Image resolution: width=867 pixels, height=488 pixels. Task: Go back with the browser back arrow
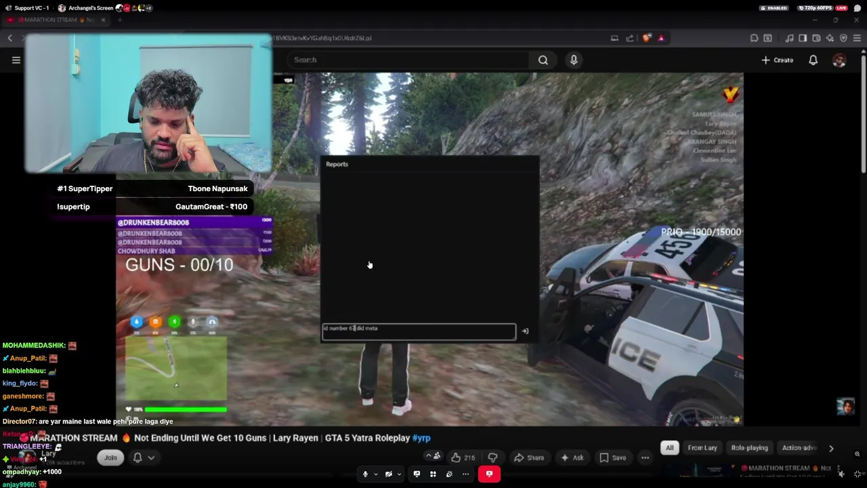pos(10,38)
